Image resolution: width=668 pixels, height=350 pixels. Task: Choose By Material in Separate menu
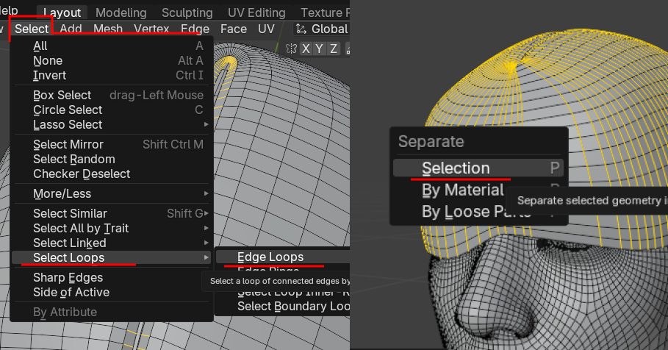click(462, 190)
